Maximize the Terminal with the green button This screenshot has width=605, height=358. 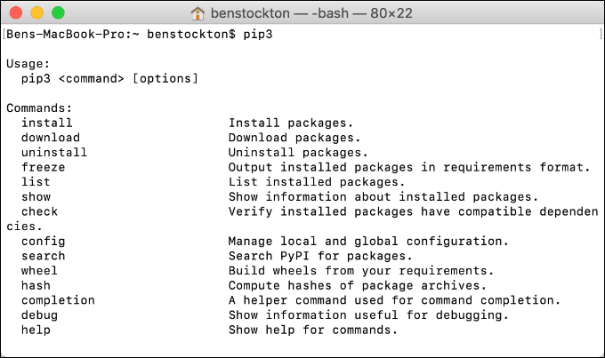[59, 13]
